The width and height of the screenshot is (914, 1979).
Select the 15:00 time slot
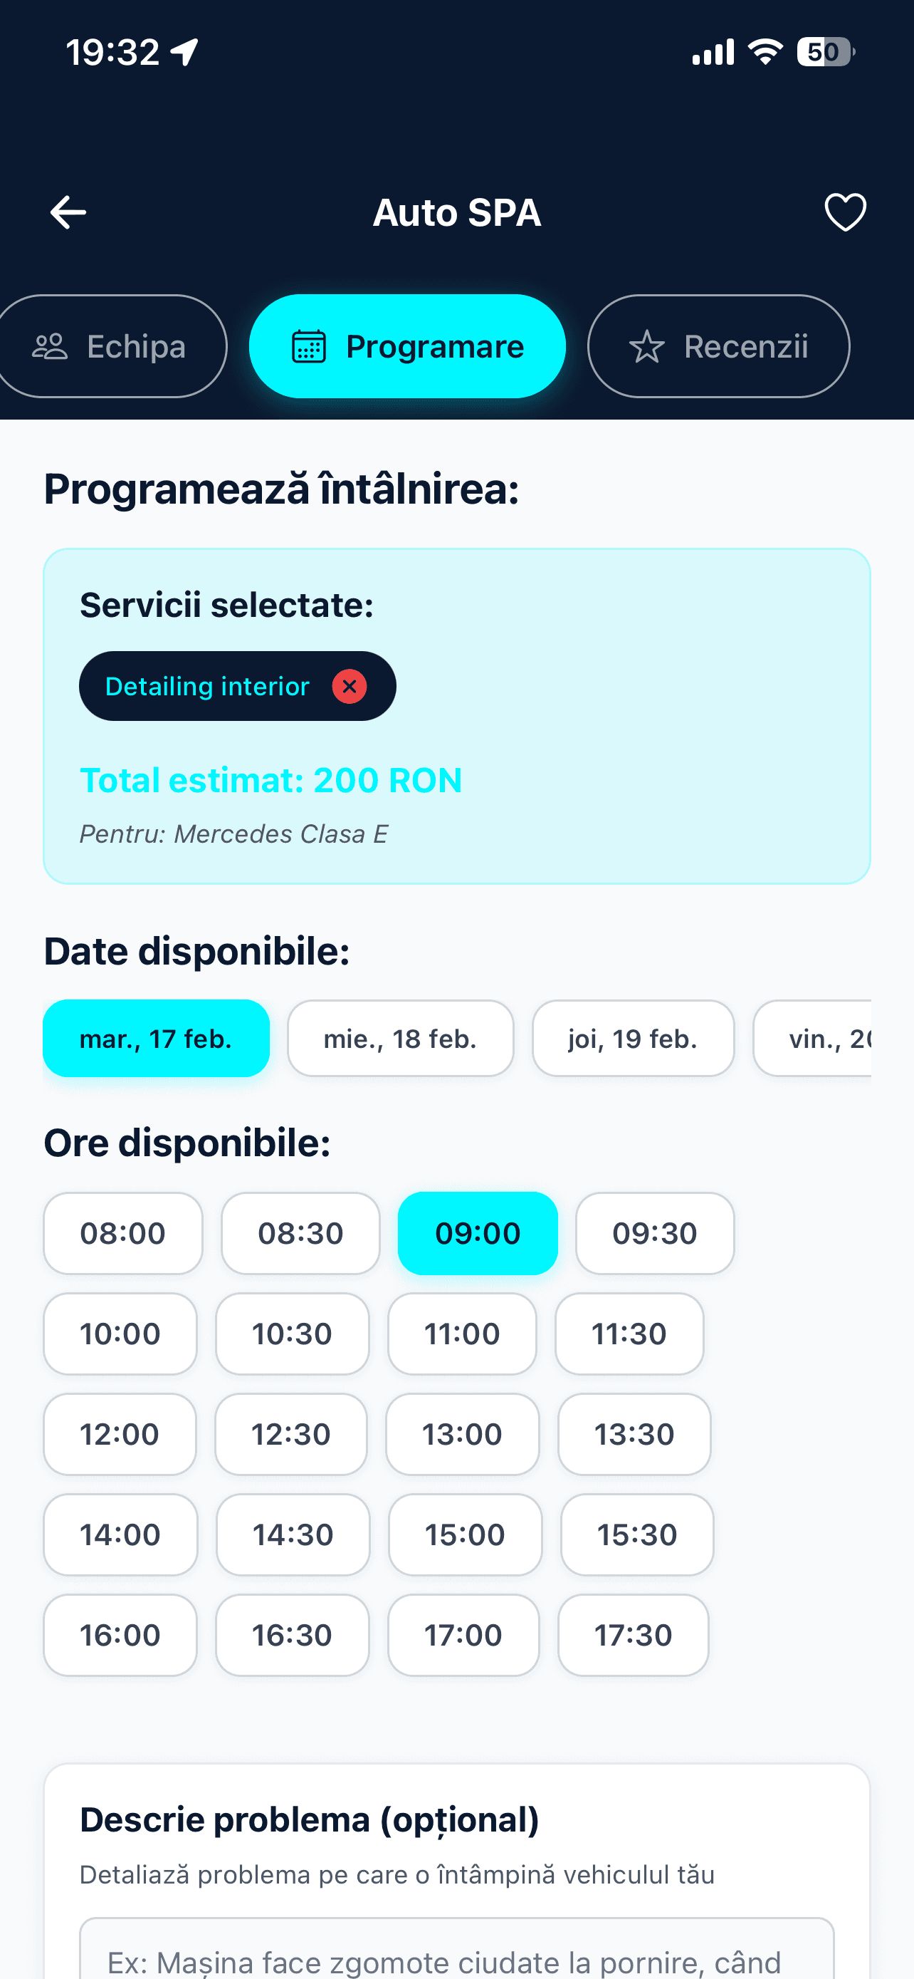(x=465, y=1535)
